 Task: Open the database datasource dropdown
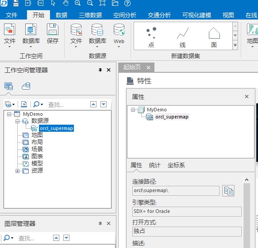click(x=97, y=35)
